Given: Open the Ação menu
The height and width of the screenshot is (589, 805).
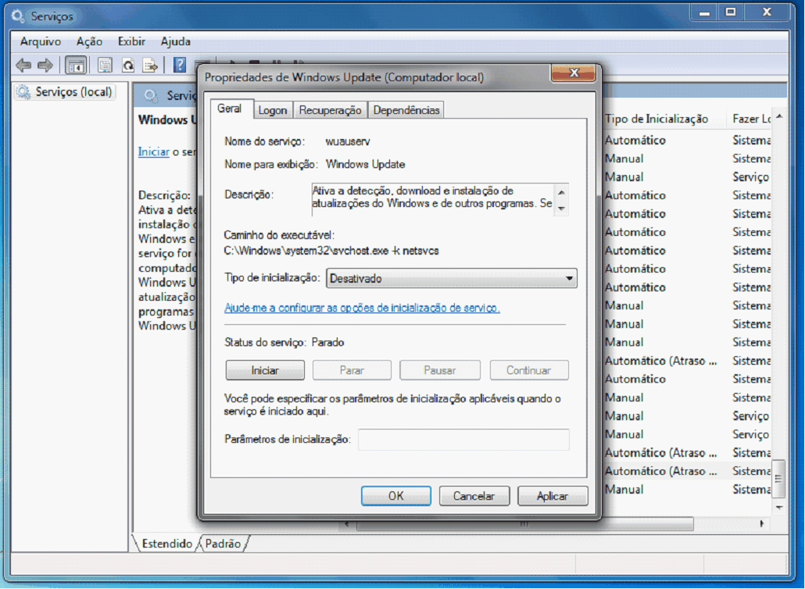Looking at the screenshot, I should coord(89,41).
